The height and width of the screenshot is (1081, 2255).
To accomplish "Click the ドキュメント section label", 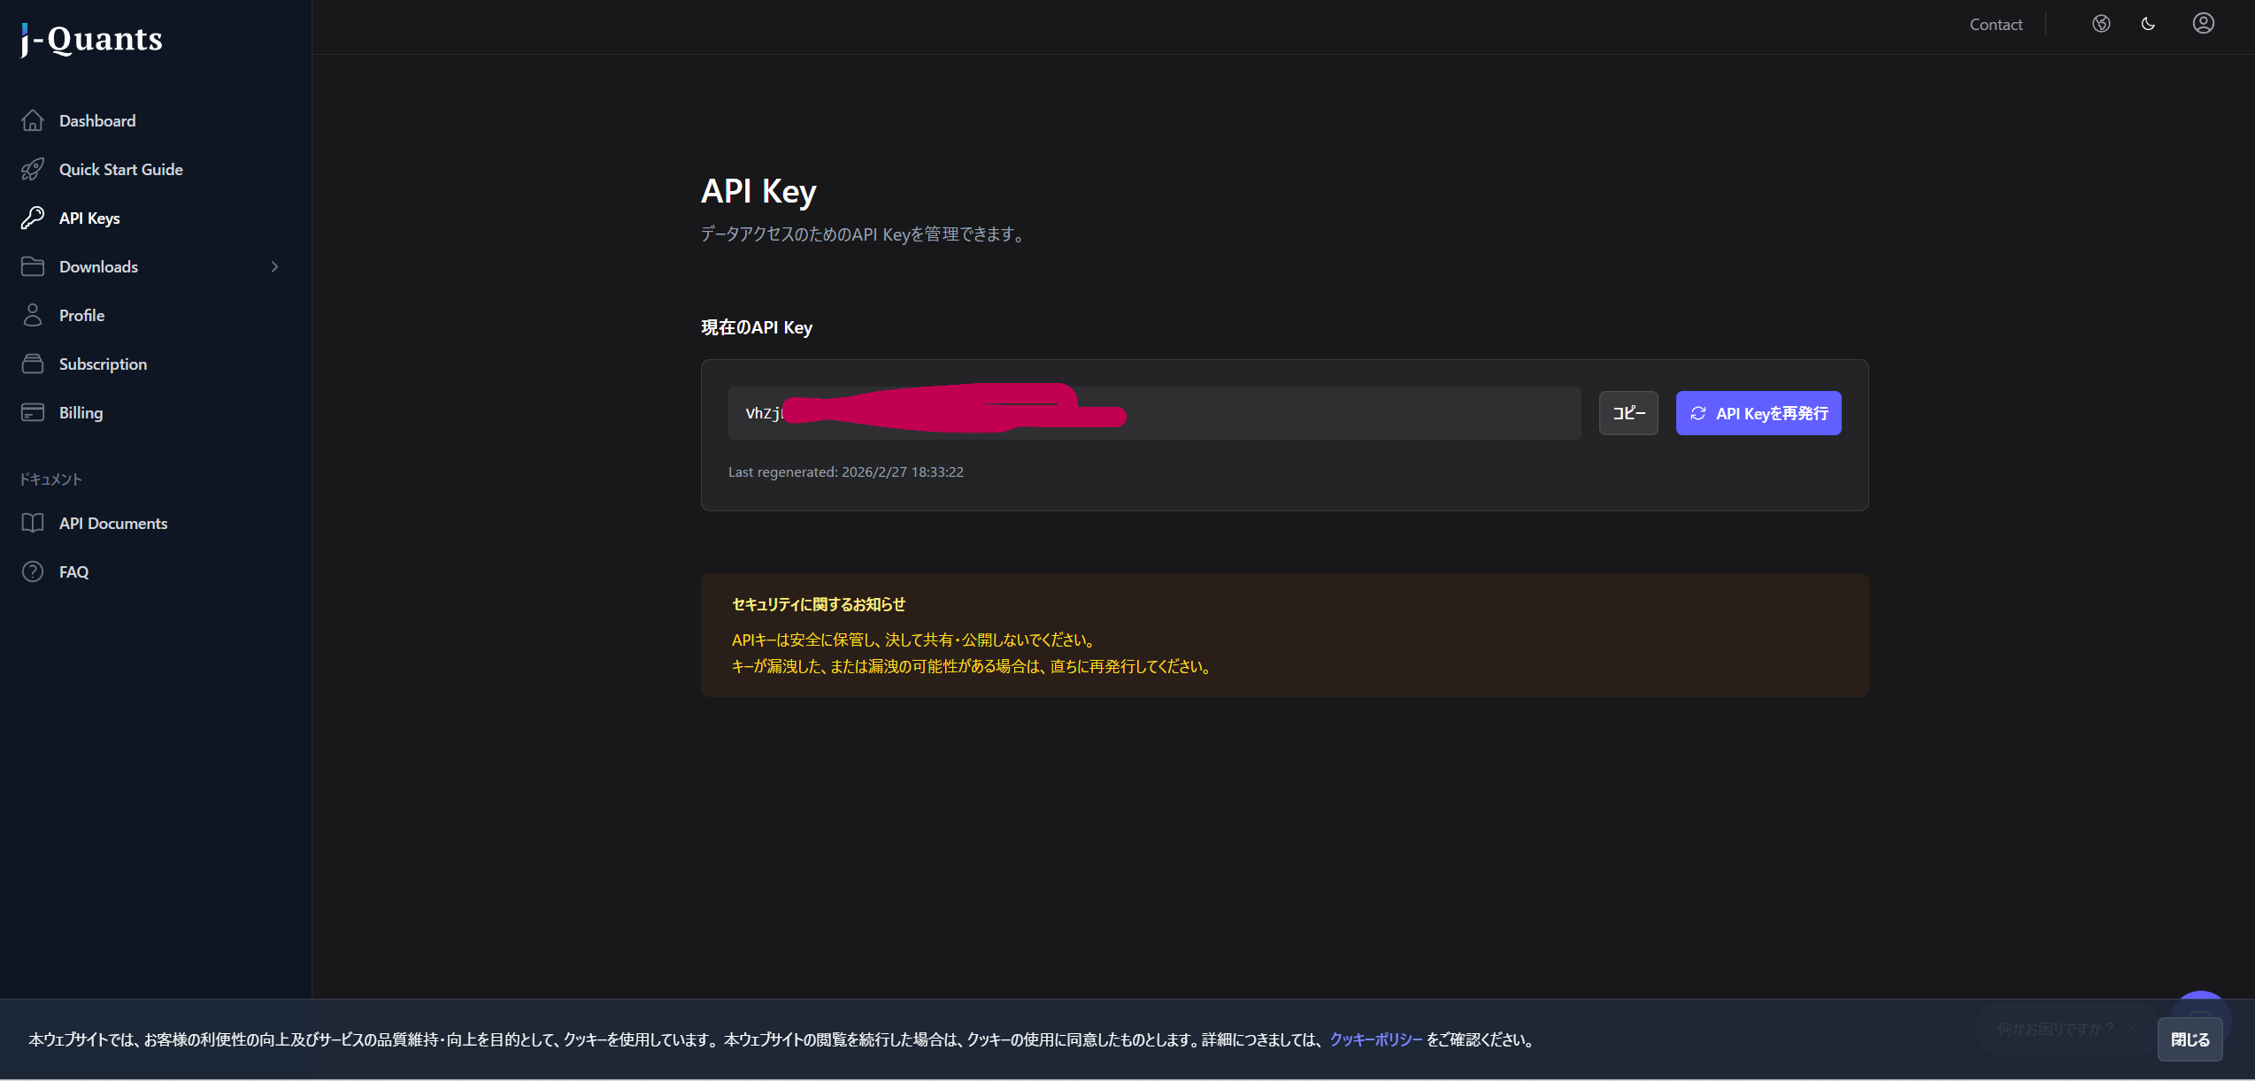I will pyautogui.click(x=50, y=479).
